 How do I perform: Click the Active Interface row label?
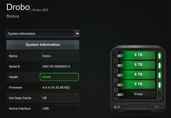(x=20, y=109)
